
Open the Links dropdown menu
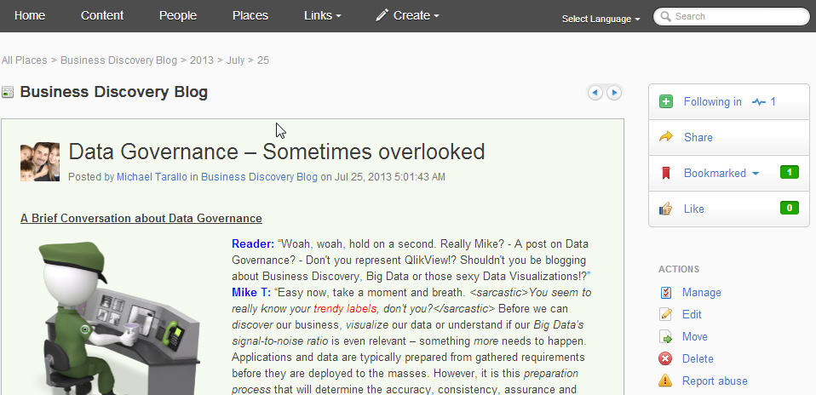[x=322, y=15]
